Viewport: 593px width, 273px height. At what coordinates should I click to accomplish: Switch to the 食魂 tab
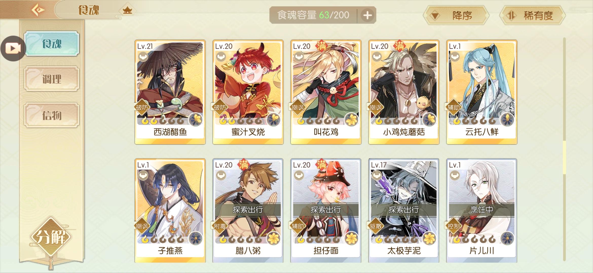tap(52, 43)
